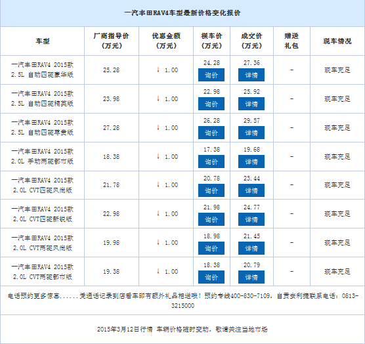Open 详情 under the 29.57 price
This screenshot has width=365, height=344.
(x=251, y=133)
